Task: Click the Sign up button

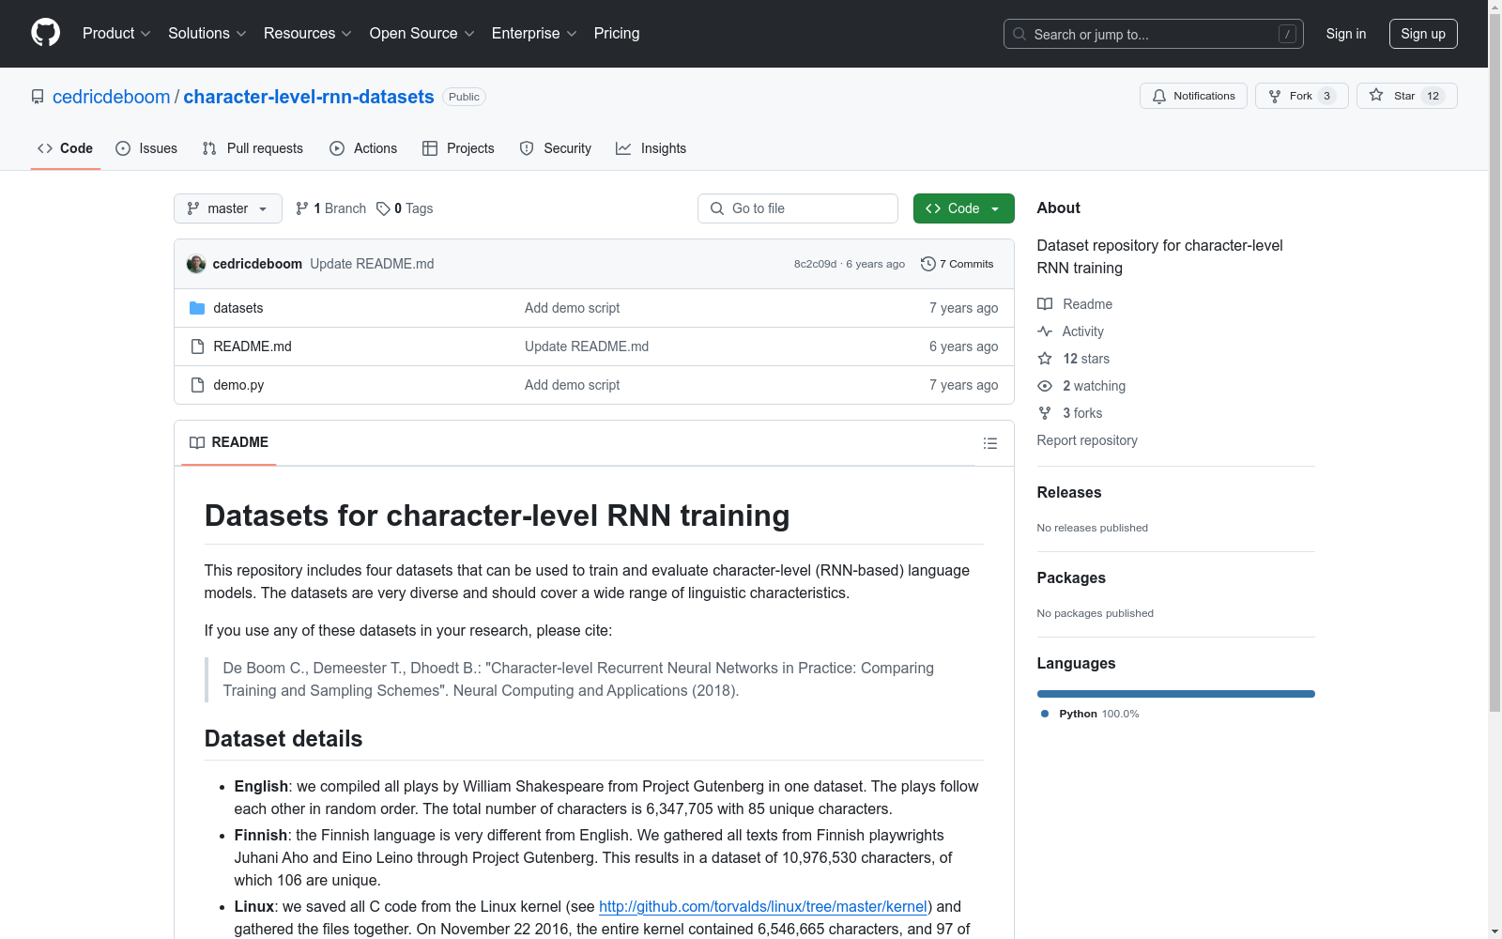Action: 1423,34
